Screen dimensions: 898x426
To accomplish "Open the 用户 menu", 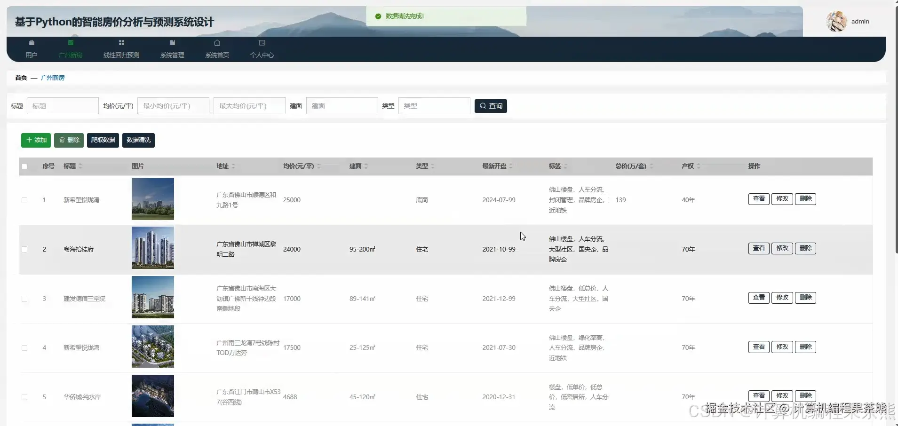I will pos(32,49).
